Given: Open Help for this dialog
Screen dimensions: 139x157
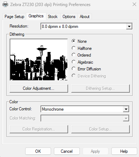Looking at the screenshot, I should pyautogui.click(x=124, y=151).
